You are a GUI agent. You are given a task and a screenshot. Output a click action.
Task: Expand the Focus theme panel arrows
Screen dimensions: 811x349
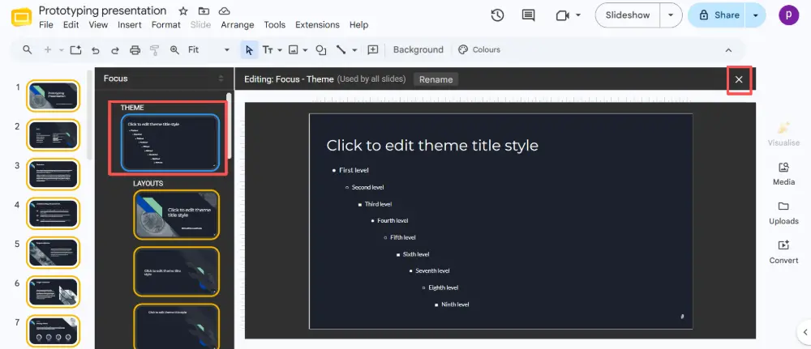click(221, 79)
